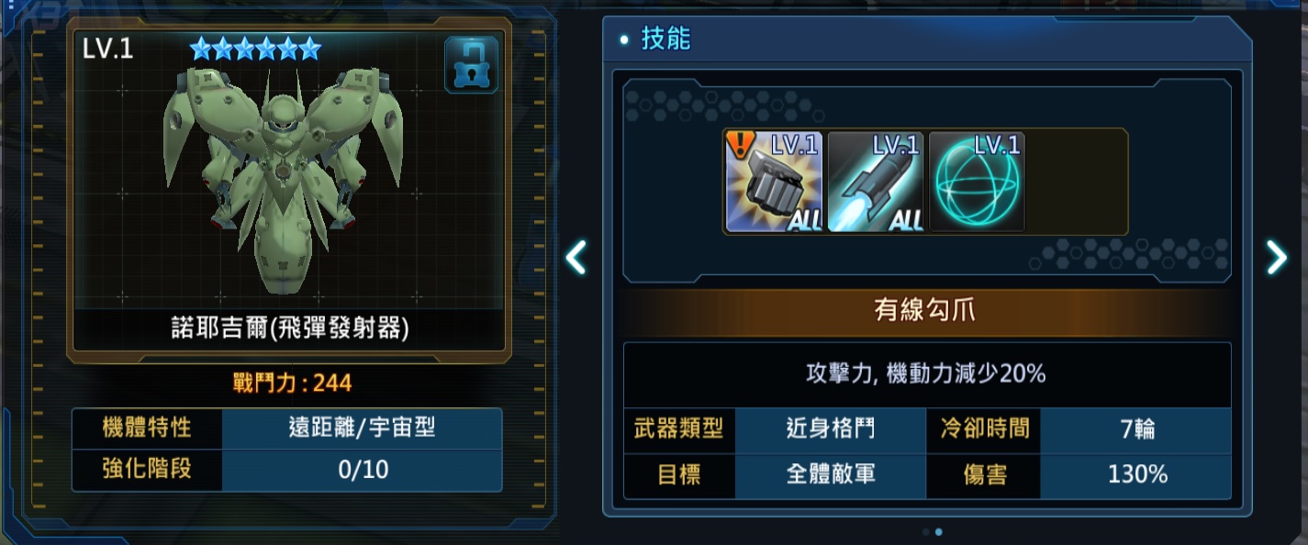Click the second page indicator dot
Viewport: 1308px width, 545px height.
[x=938, y=531]
